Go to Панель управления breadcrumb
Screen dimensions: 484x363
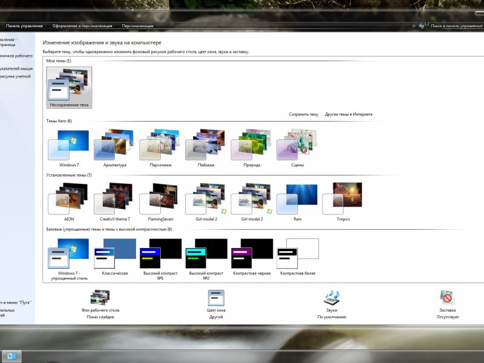pyautogui.click(x=24, y=26)
